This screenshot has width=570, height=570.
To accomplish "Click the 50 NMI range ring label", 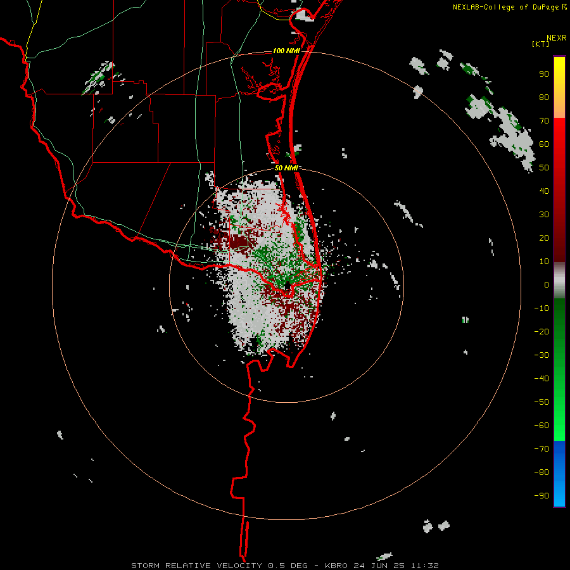I will (286, 168).
